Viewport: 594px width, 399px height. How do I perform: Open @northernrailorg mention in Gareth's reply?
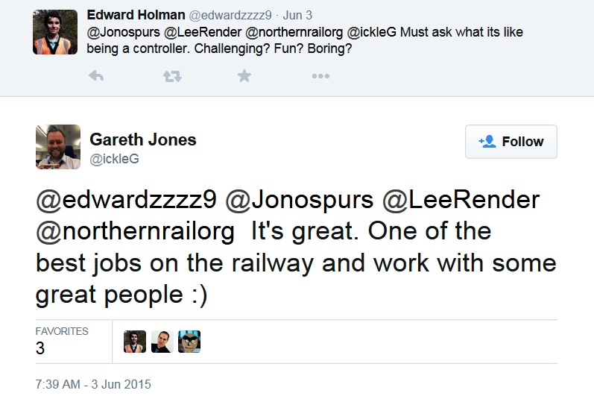pyautogui.click(x=137, y=230)
